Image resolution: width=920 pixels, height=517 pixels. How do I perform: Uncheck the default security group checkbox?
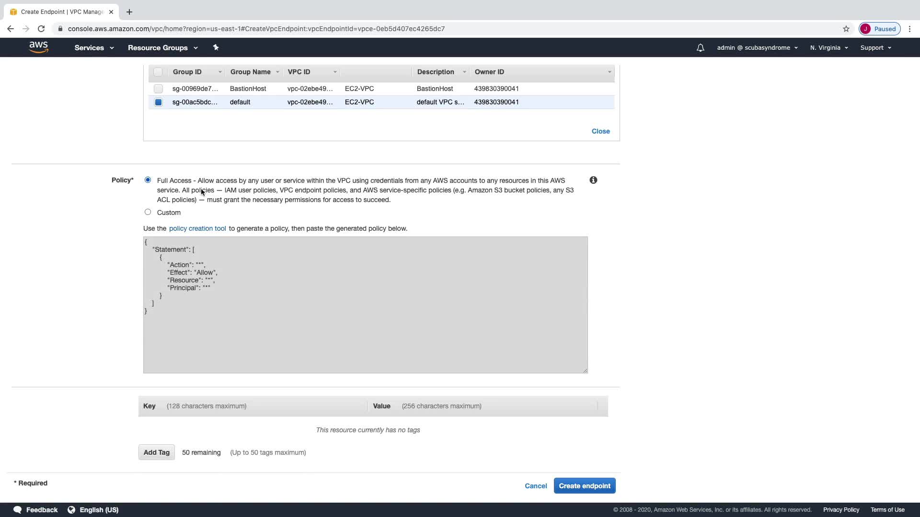158,102
